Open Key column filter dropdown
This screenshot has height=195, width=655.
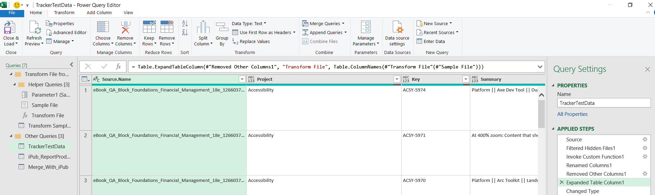pyautogui.click(x=466, y=79)
